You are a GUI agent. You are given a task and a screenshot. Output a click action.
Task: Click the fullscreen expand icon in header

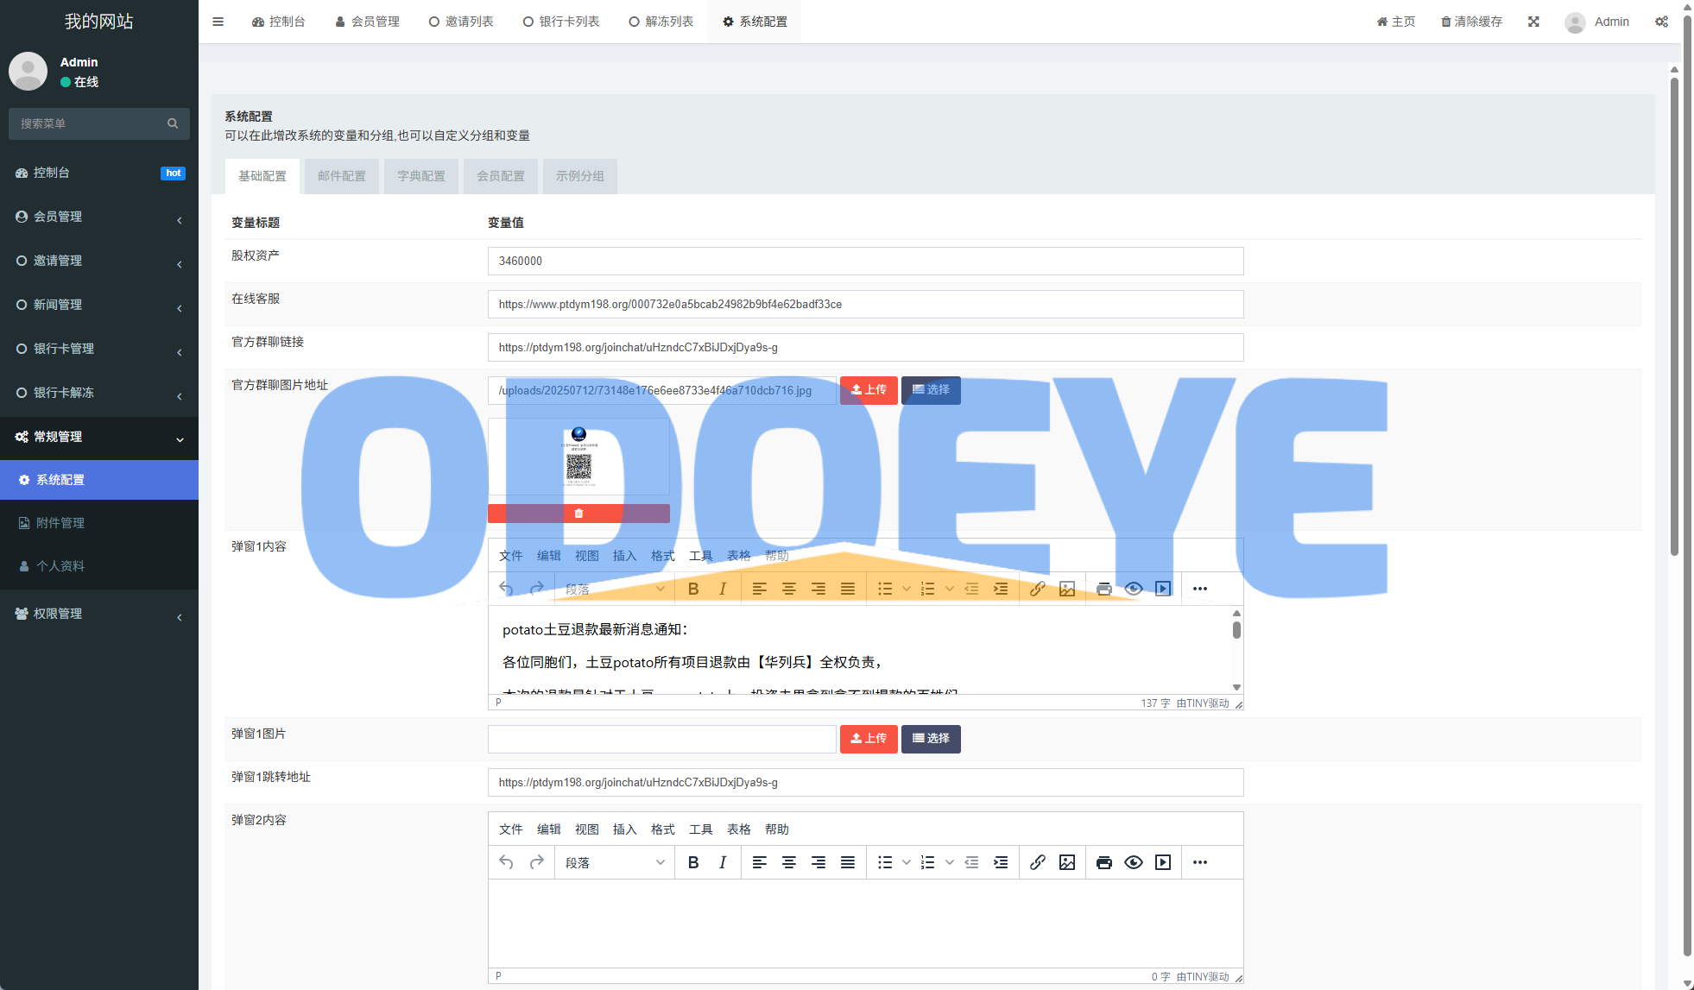coord(1533,22)
